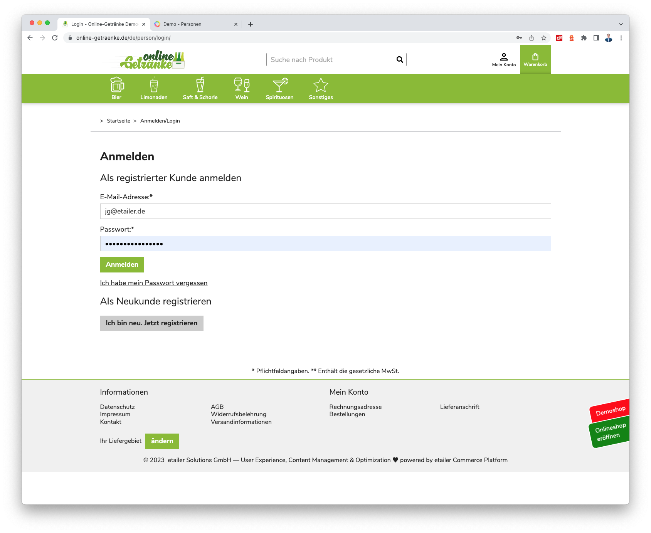Open the Warenkorb shopping bag icon

coord(535,57)
